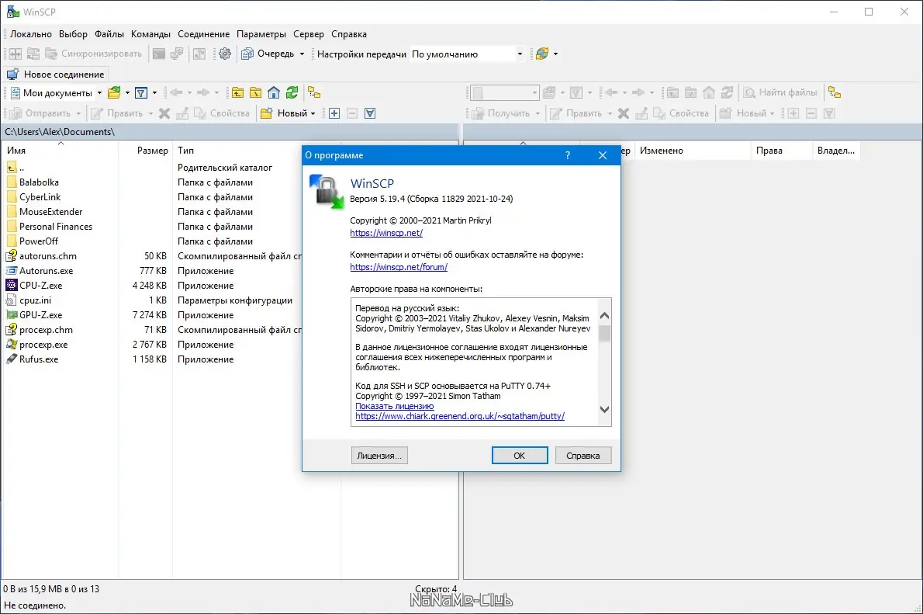The height and width of the screenshot is (614, 923).
Task: Open the Выбор menu
Action: (x=73, y=34)
